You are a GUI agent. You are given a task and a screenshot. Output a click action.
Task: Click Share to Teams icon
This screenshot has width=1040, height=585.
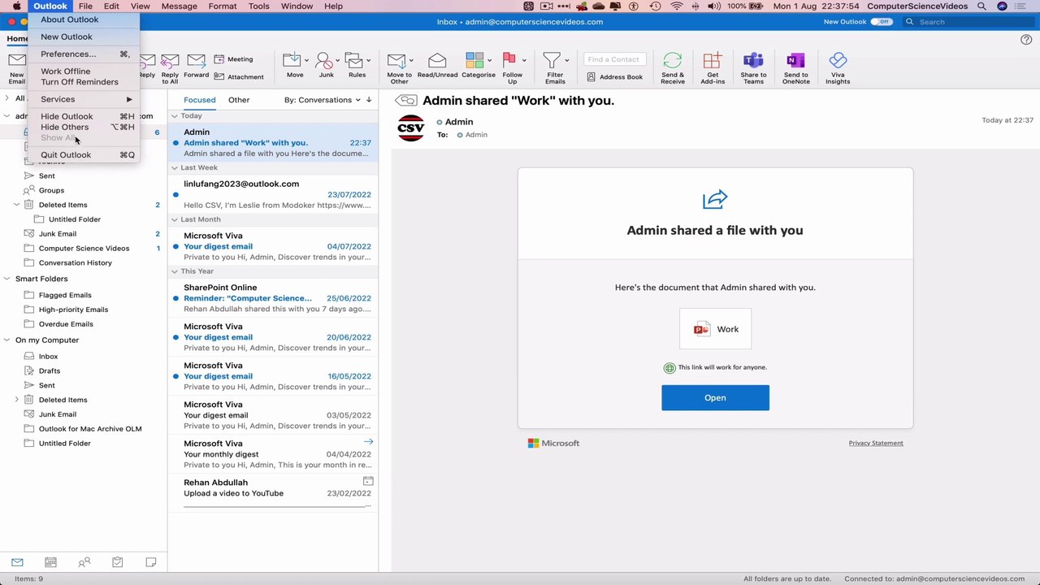753,60
